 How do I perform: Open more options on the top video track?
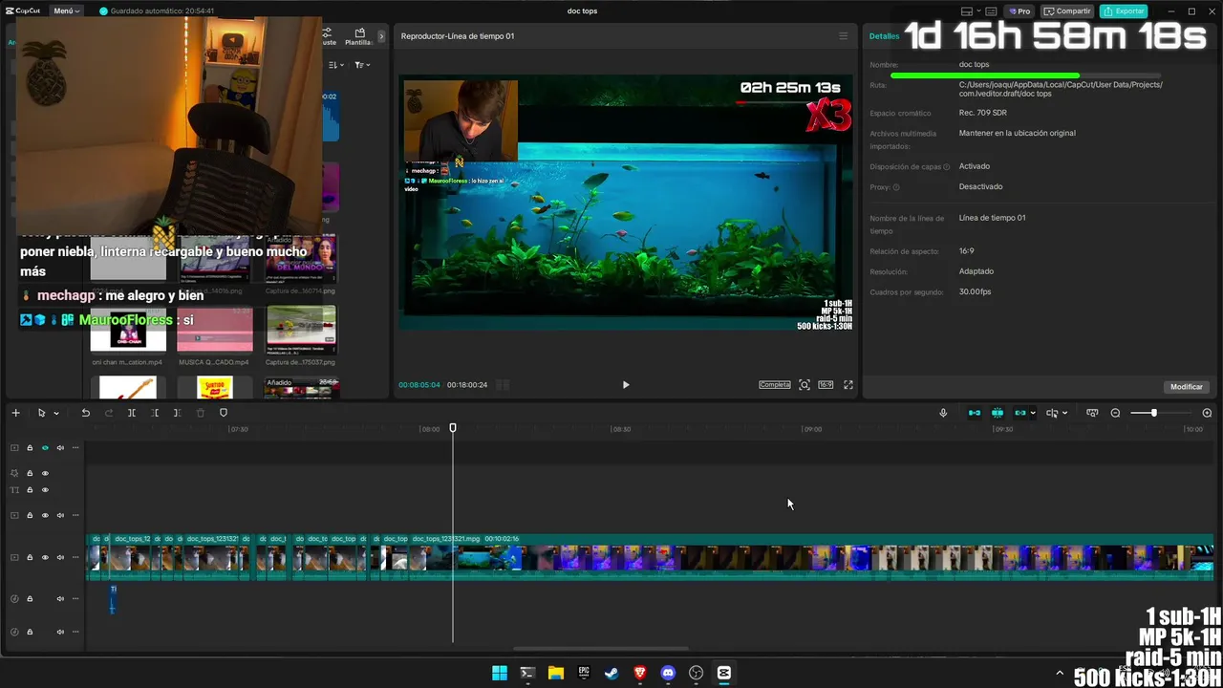(75, 448)
